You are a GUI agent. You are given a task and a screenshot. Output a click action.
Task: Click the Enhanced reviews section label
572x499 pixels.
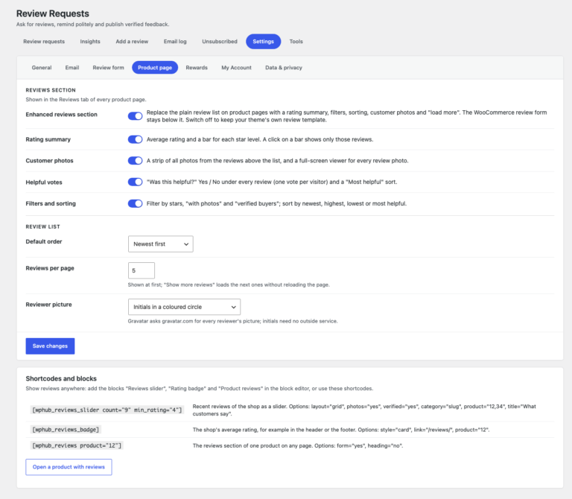pyautogui.click(x=61, y=115)
